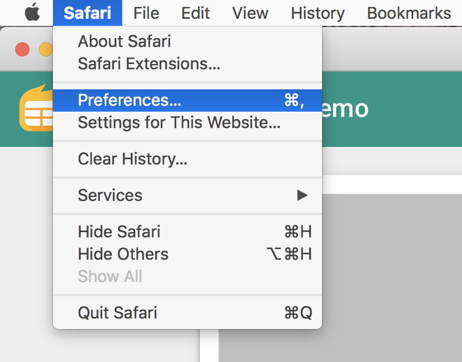This screenshot has width=462, height=362.
Task: Open the Edit menu
Action: click(x=195, y=13)
